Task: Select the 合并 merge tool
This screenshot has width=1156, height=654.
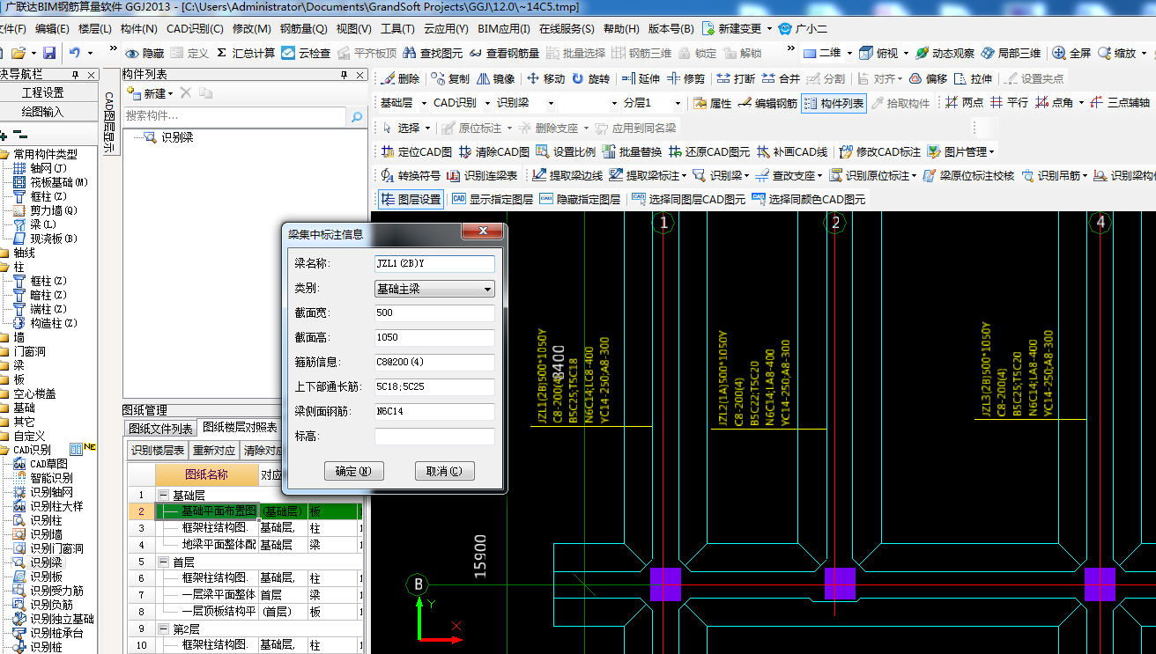Action: point(781,78)
